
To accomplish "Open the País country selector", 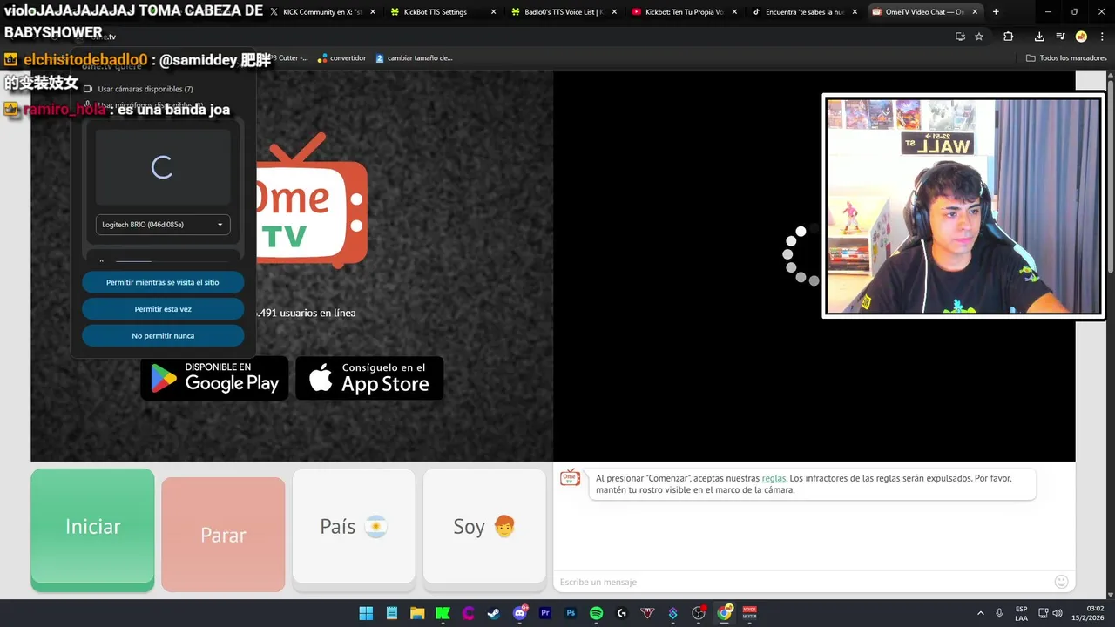I will click(x=354, y=526).
